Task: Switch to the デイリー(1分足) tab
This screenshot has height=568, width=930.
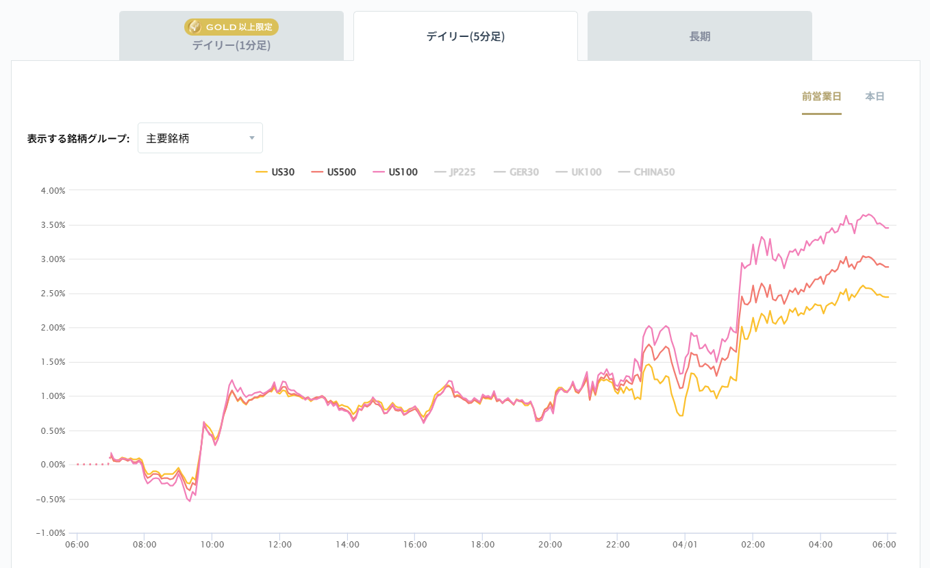Action: pos(231,46)
